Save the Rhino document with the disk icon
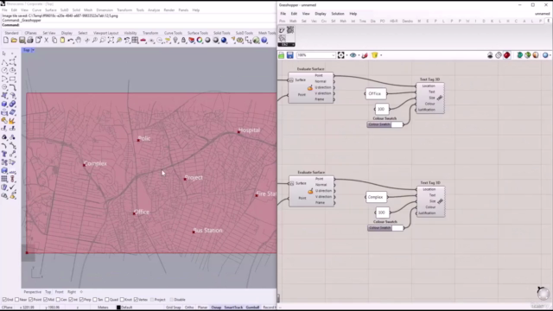553x311 pixels. 22,41
